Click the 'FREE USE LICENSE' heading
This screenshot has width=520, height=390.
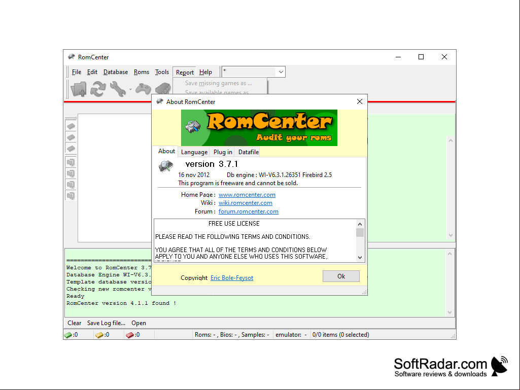tap(234, 224)
